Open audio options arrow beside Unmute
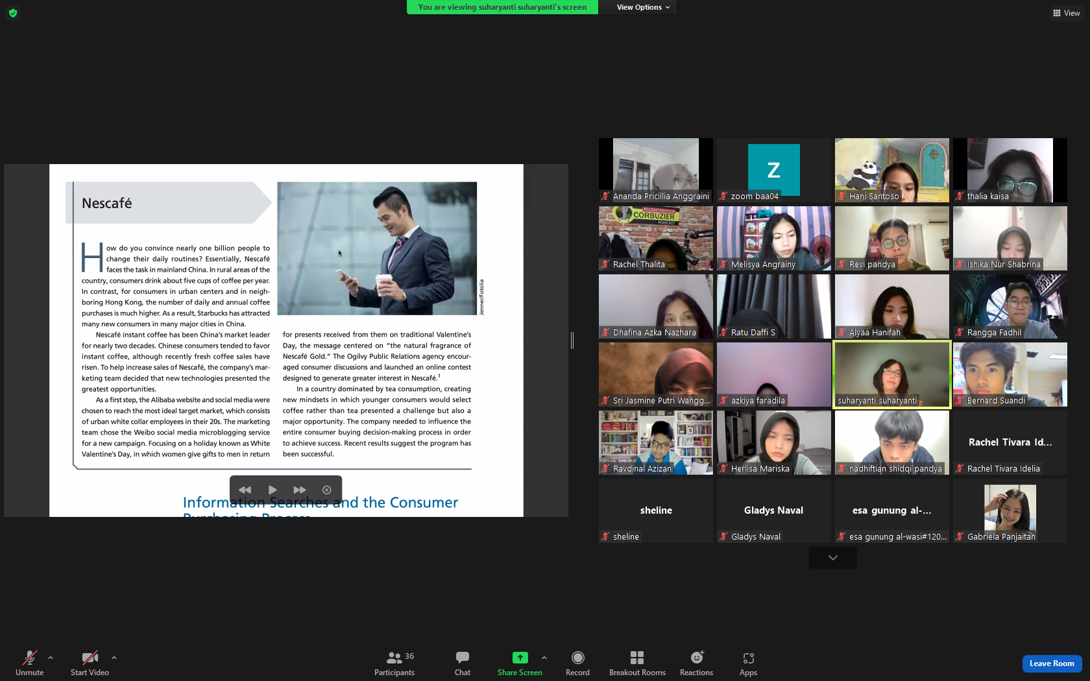This screenshot has height=681, width=1090. tap(51, 658)
